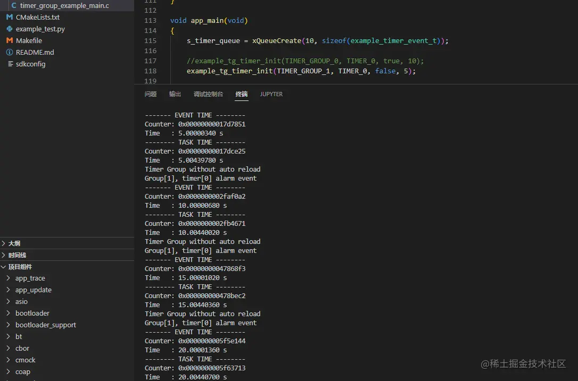The height and width of the screenshot is (381, 578).
Task: Click terminal text 'Counter: 0x00000000017dce25'
Action: point(195,151)
